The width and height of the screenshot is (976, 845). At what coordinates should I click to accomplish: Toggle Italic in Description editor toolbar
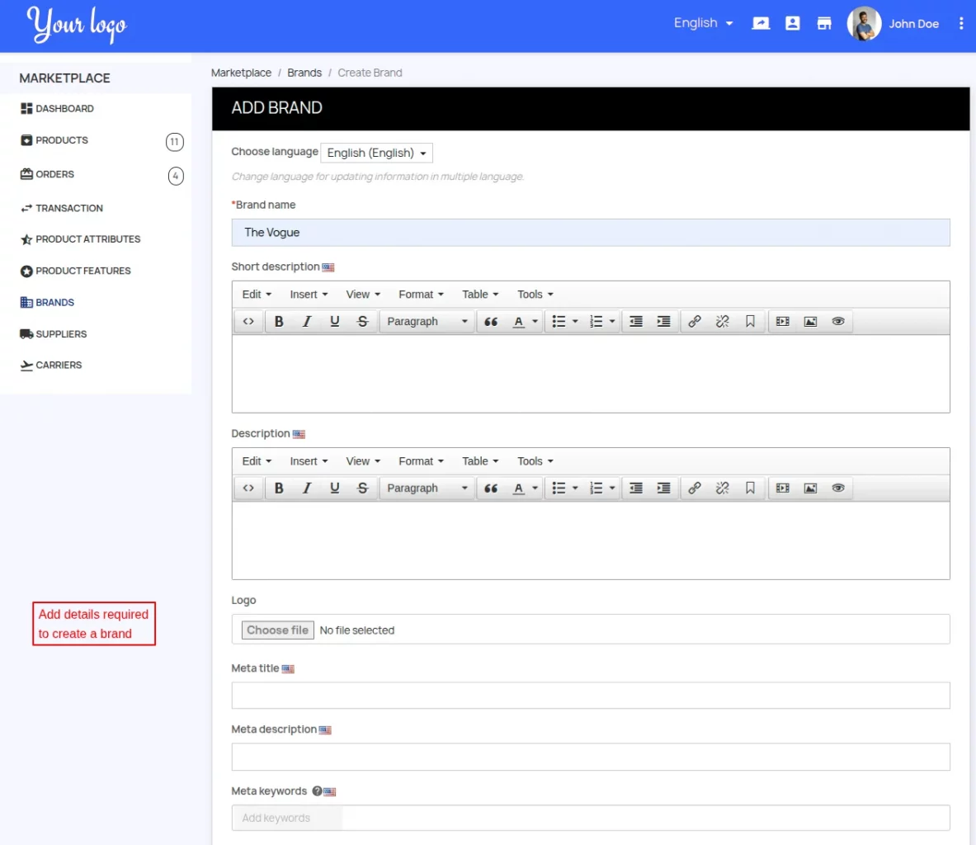click(x=307, y=489)
